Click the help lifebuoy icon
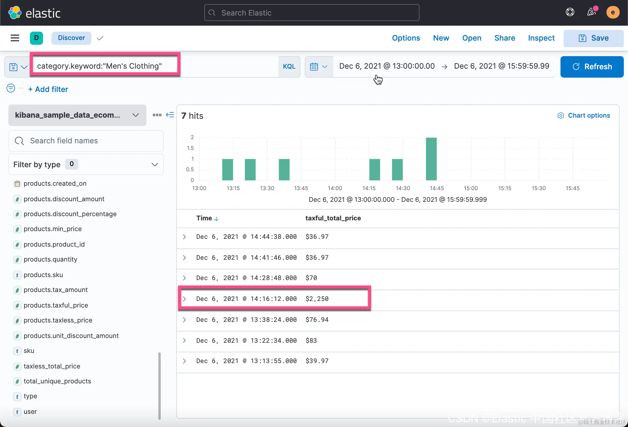The image size is (628, 427). pyautogui.click(x=570, y=12)
